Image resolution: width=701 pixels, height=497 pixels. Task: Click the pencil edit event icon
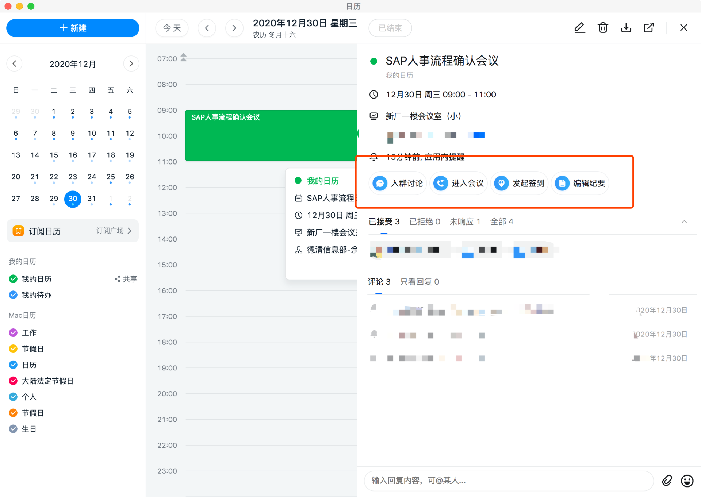pyautogui.click(x=579, y=28)
